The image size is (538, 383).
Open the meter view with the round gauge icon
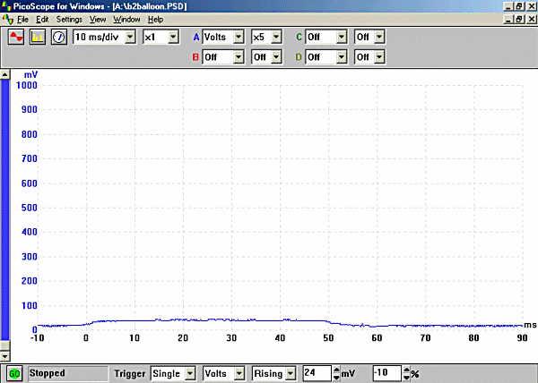[x=58, y=38]
